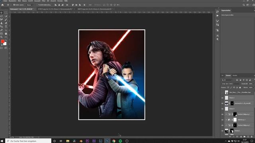The width and height of the screenshot is (255, 143).
Task: Toggle lock all for layer
Action: (240, 87)
